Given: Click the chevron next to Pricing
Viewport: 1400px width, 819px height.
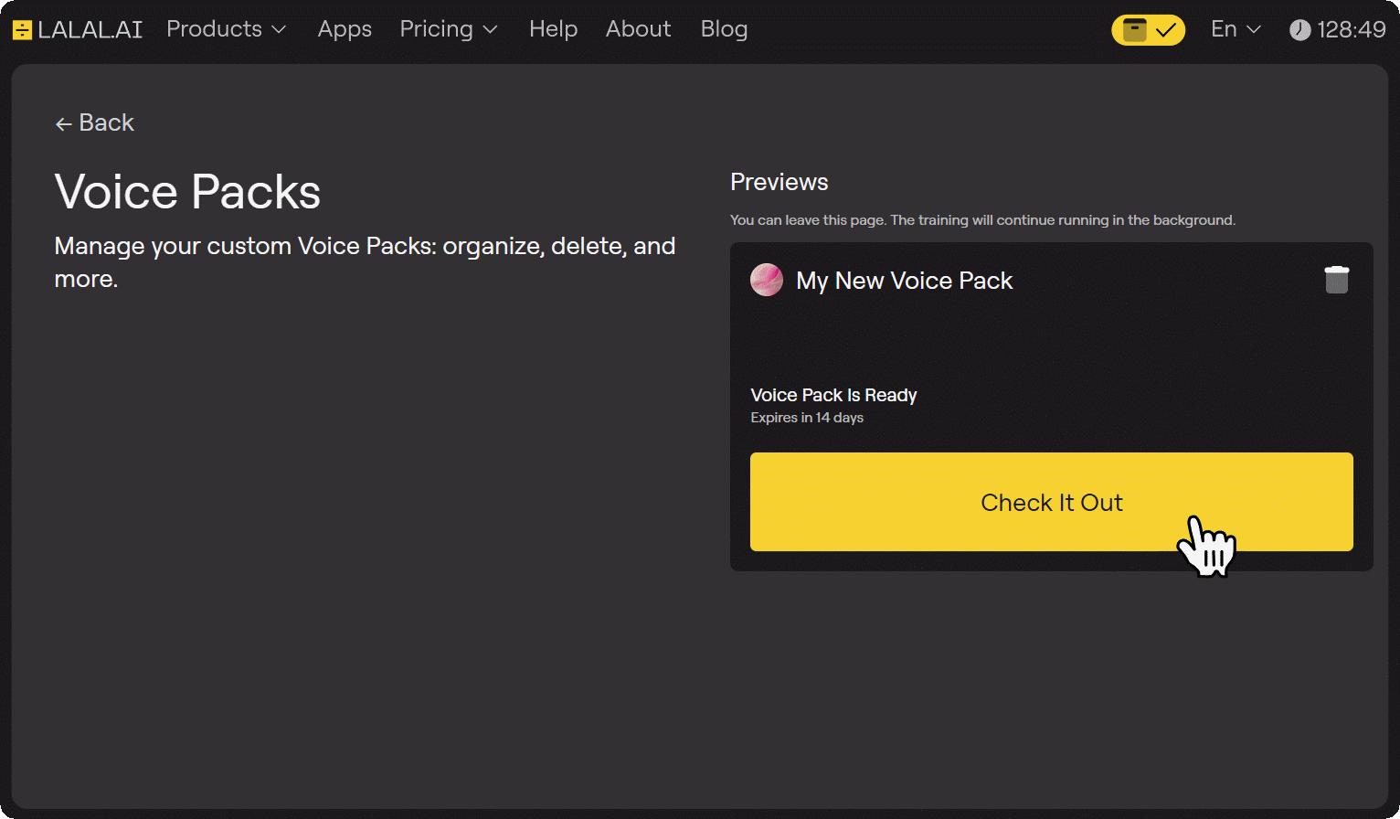Looking at the screenshot, I should pos(490,30).
